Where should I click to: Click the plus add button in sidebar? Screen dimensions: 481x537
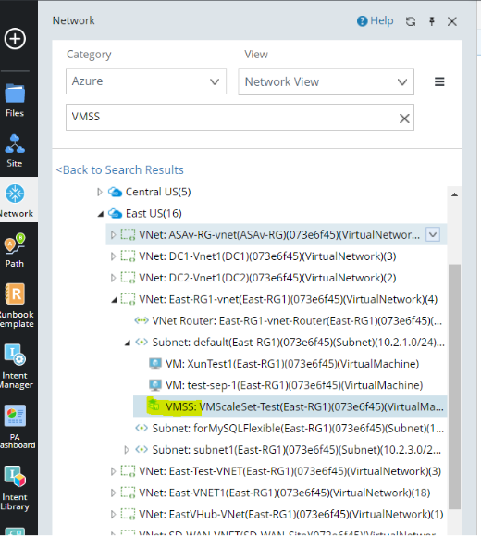[15, 38]
